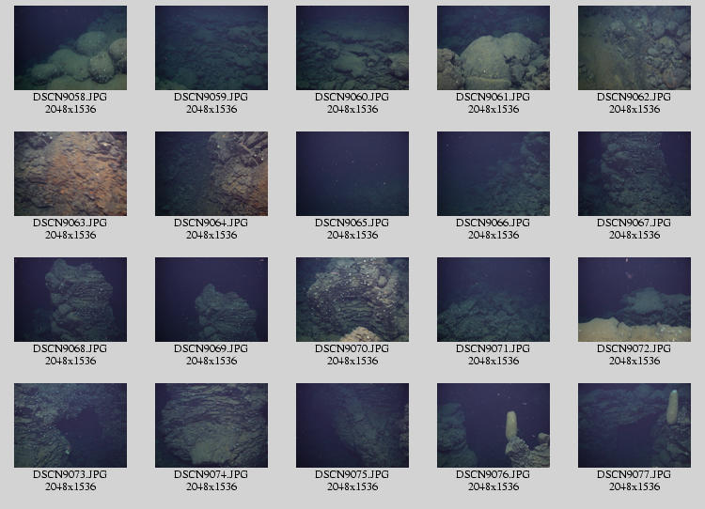
Task: Click the 2048x1536 size under DSCN9077.JPG
Action: (634, 486)
